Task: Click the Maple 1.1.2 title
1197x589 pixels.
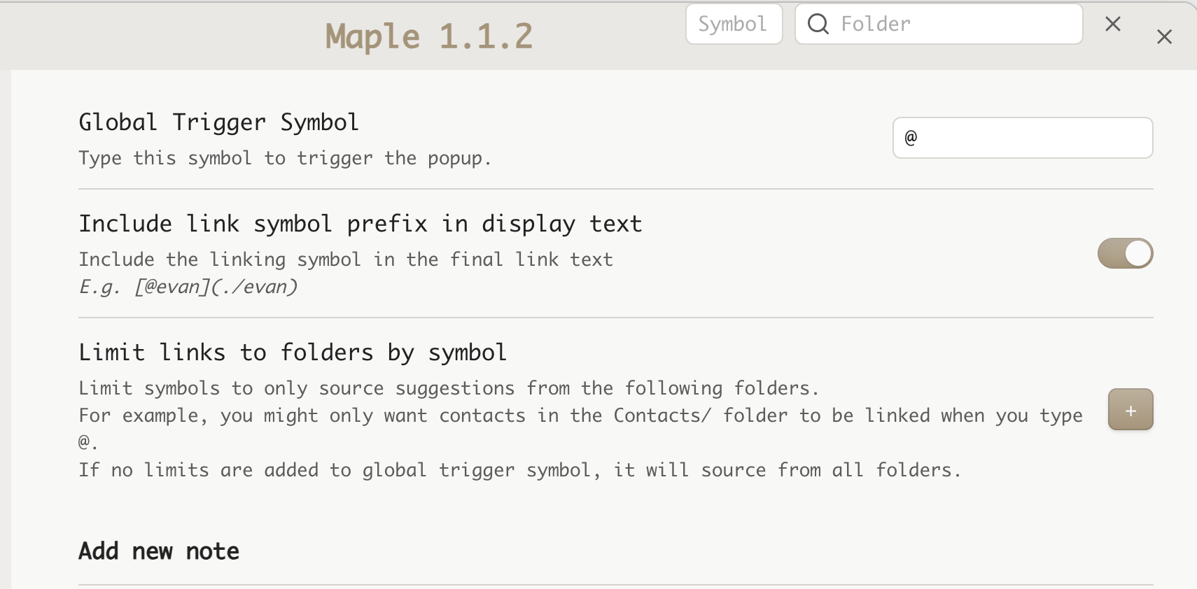Action: [429, 36]
